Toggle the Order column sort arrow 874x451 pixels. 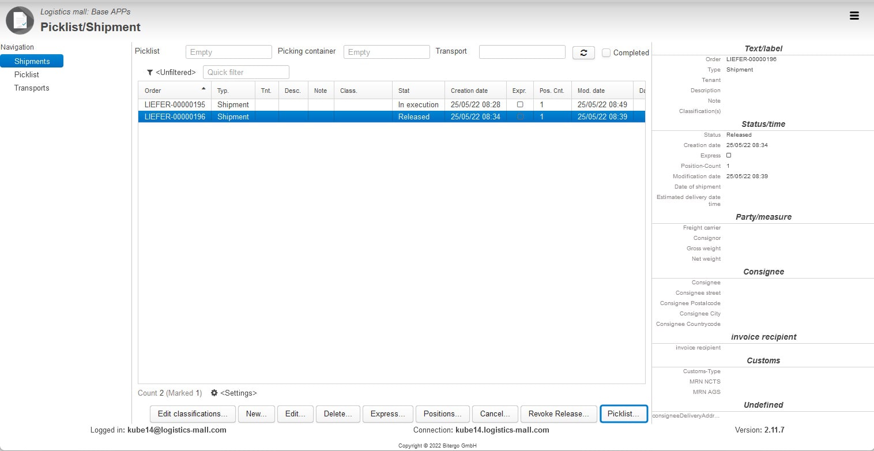click(203, 88)
